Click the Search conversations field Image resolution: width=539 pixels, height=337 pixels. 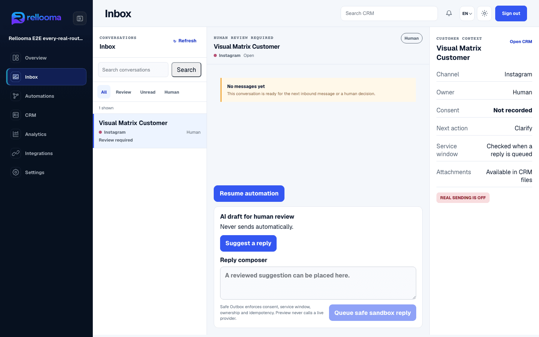point(133,70)
